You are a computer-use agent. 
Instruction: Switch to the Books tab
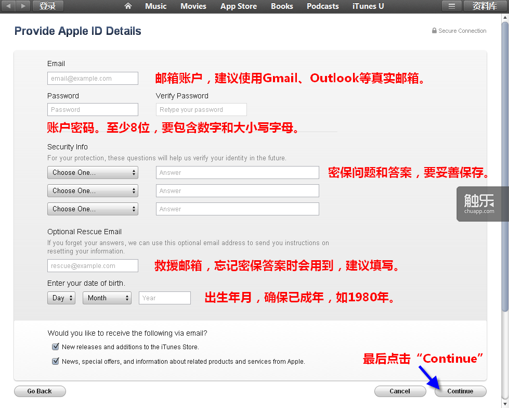(x=282, y=6)
